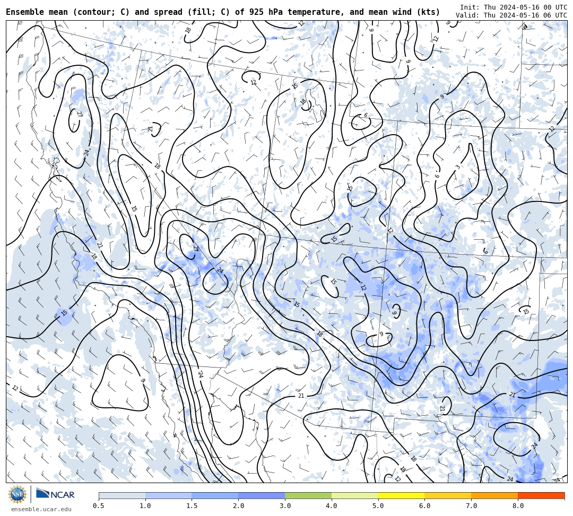Click the 6.0–7.0 light orange swatch

pyautogui.click(x=448, y=495)
